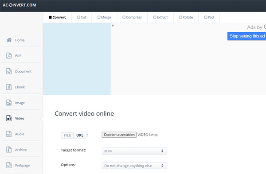Toggle the Merge tab square marker
The image size is (266, 174).
[x=99, y=17]
